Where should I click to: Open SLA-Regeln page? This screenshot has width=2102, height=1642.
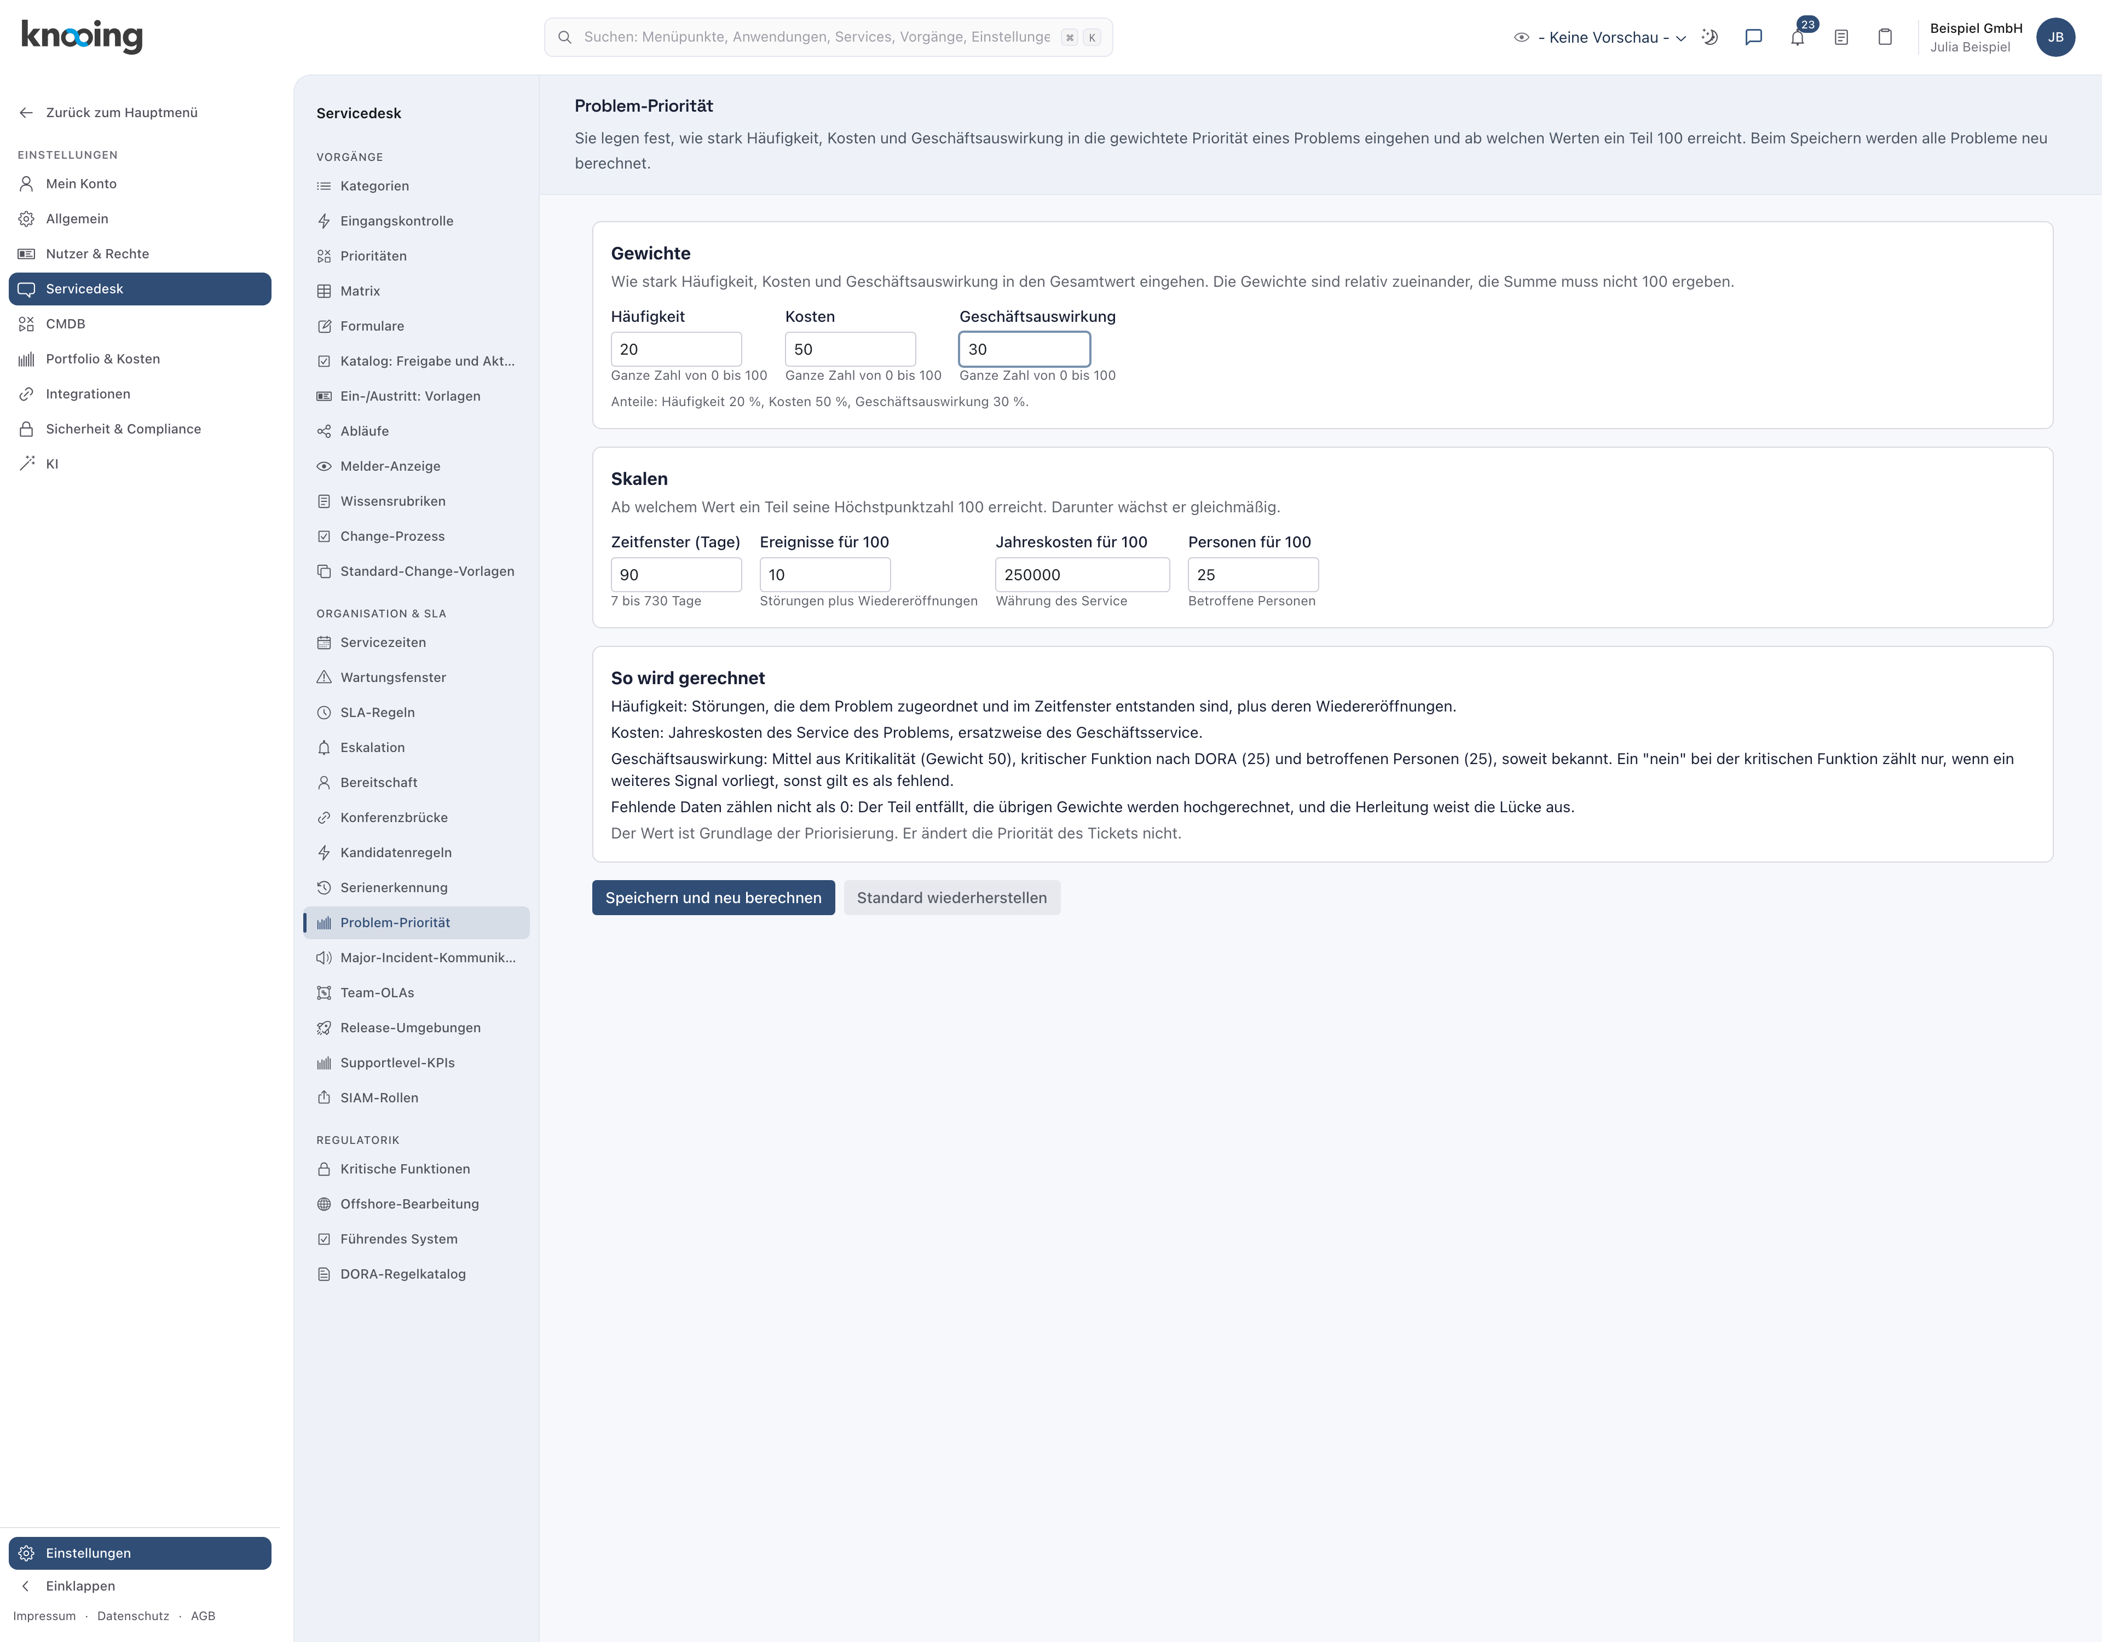click(417, 712)
